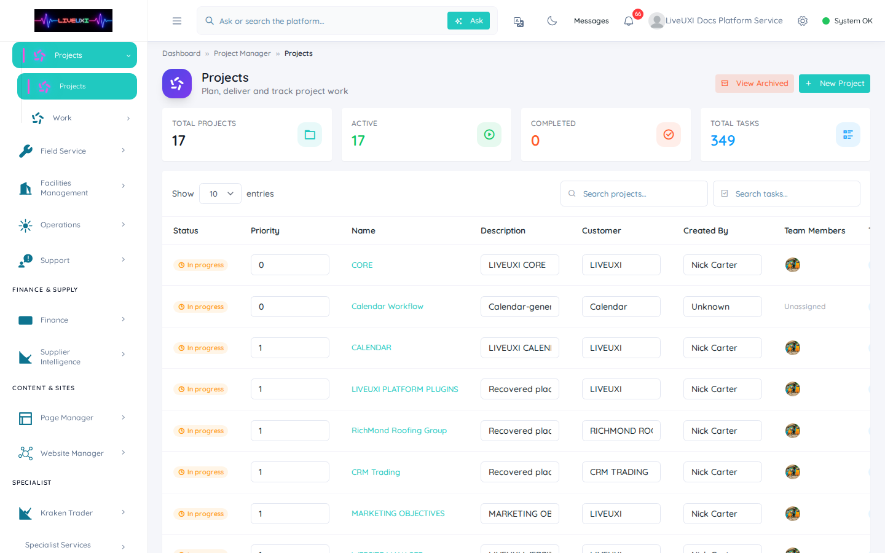Open Messages in top bar
Image resolution: width=885 pixels, height=553 pixels.
click(x=591, y=21)
